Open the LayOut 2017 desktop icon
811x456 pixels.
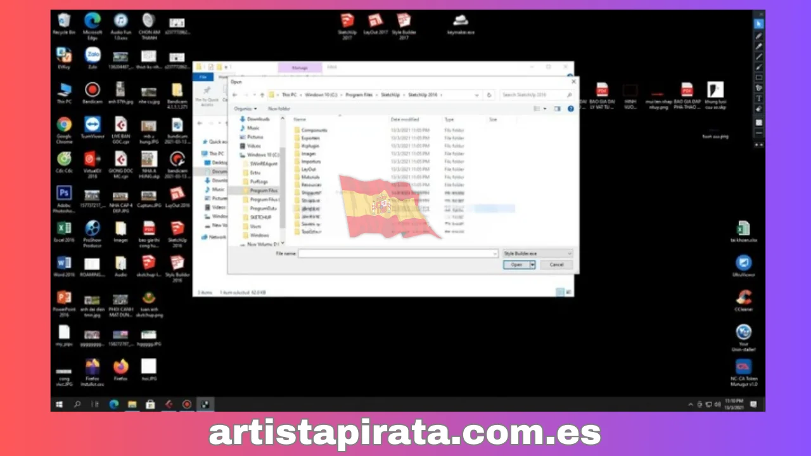click(x=375, y=23)
